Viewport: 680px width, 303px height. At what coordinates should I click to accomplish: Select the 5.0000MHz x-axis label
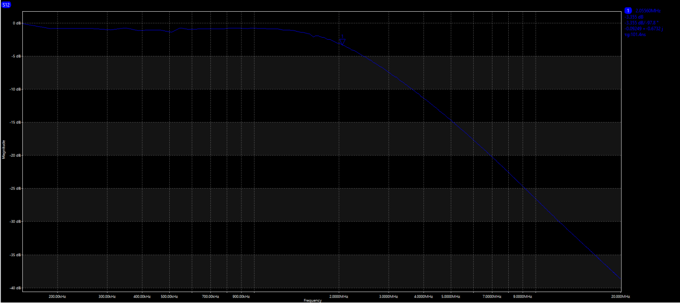coord(450,296)
